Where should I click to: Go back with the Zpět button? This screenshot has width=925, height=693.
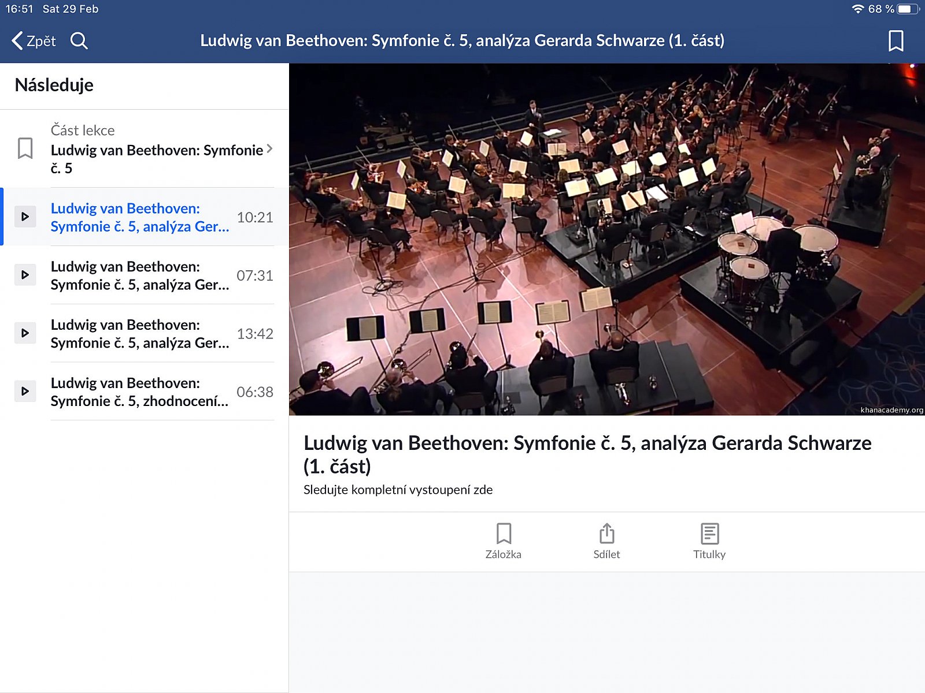click(34, 41)
